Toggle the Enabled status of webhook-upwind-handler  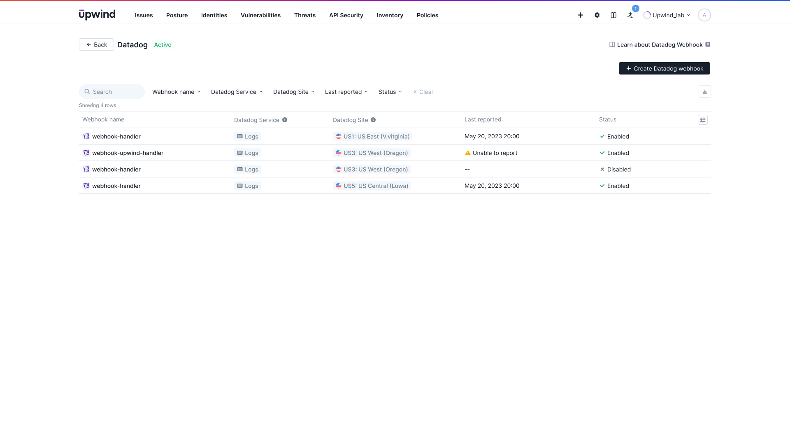614,153
